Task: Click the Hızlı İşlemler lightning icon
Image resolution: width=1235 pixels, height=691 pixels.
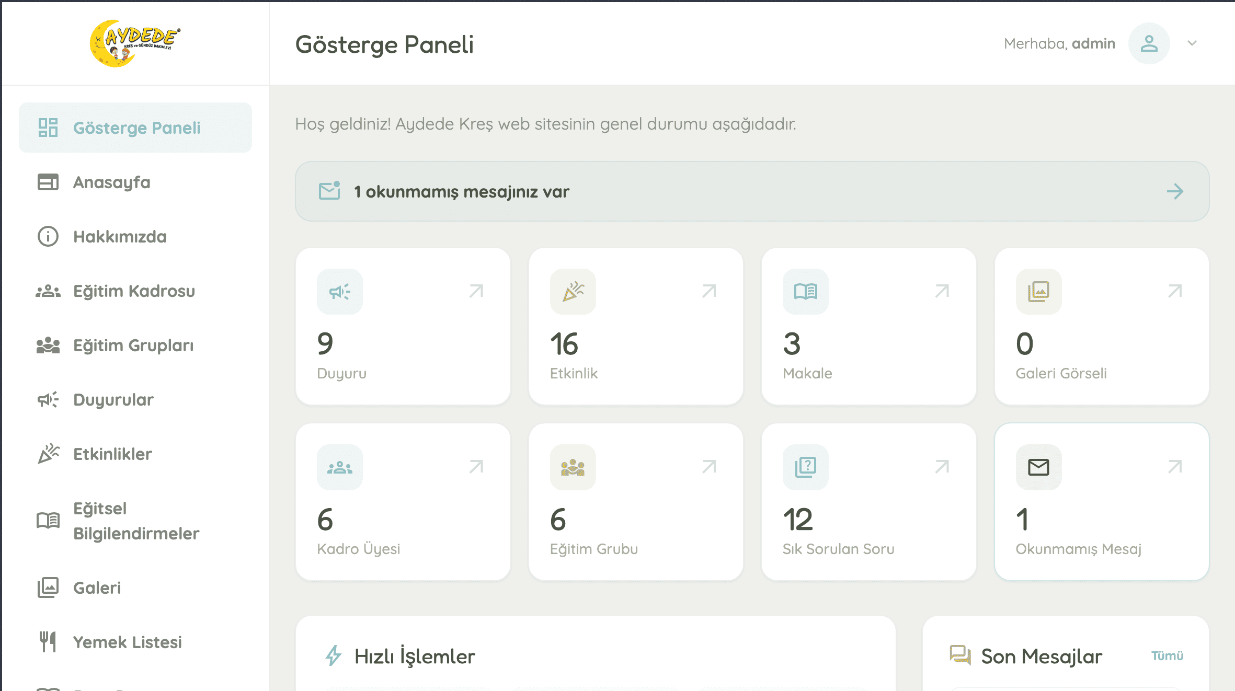Action: [334, 655]
